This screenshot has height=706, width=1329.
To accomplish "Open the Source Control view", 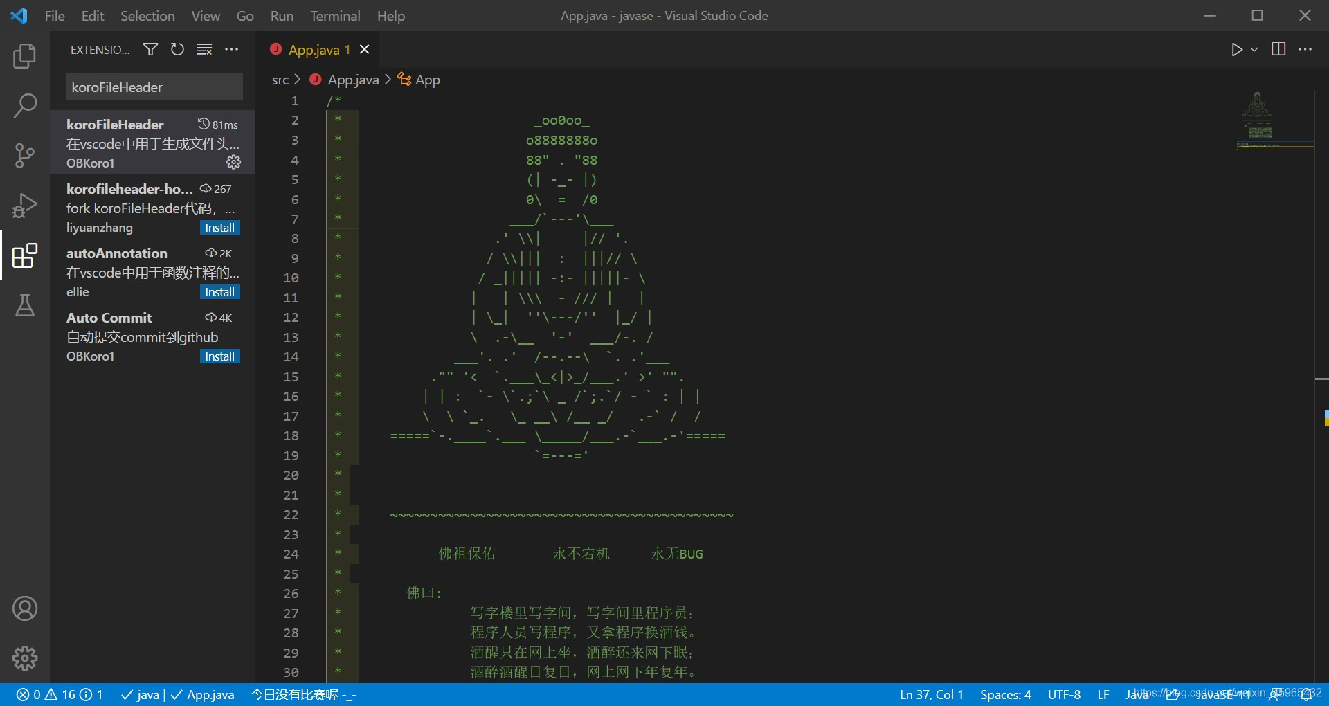I will (x=25, y=156).
